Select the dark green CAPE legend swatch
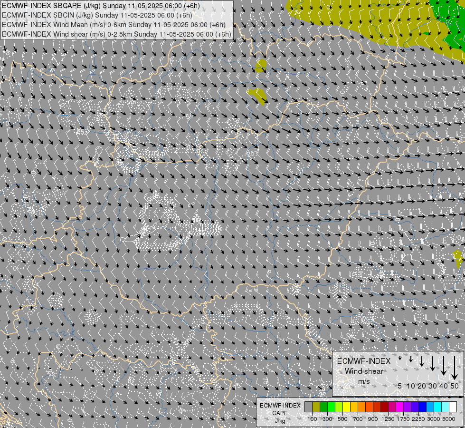Image resolution: width=465 pixels, height=428 pixels. click(x=323, y=407)
